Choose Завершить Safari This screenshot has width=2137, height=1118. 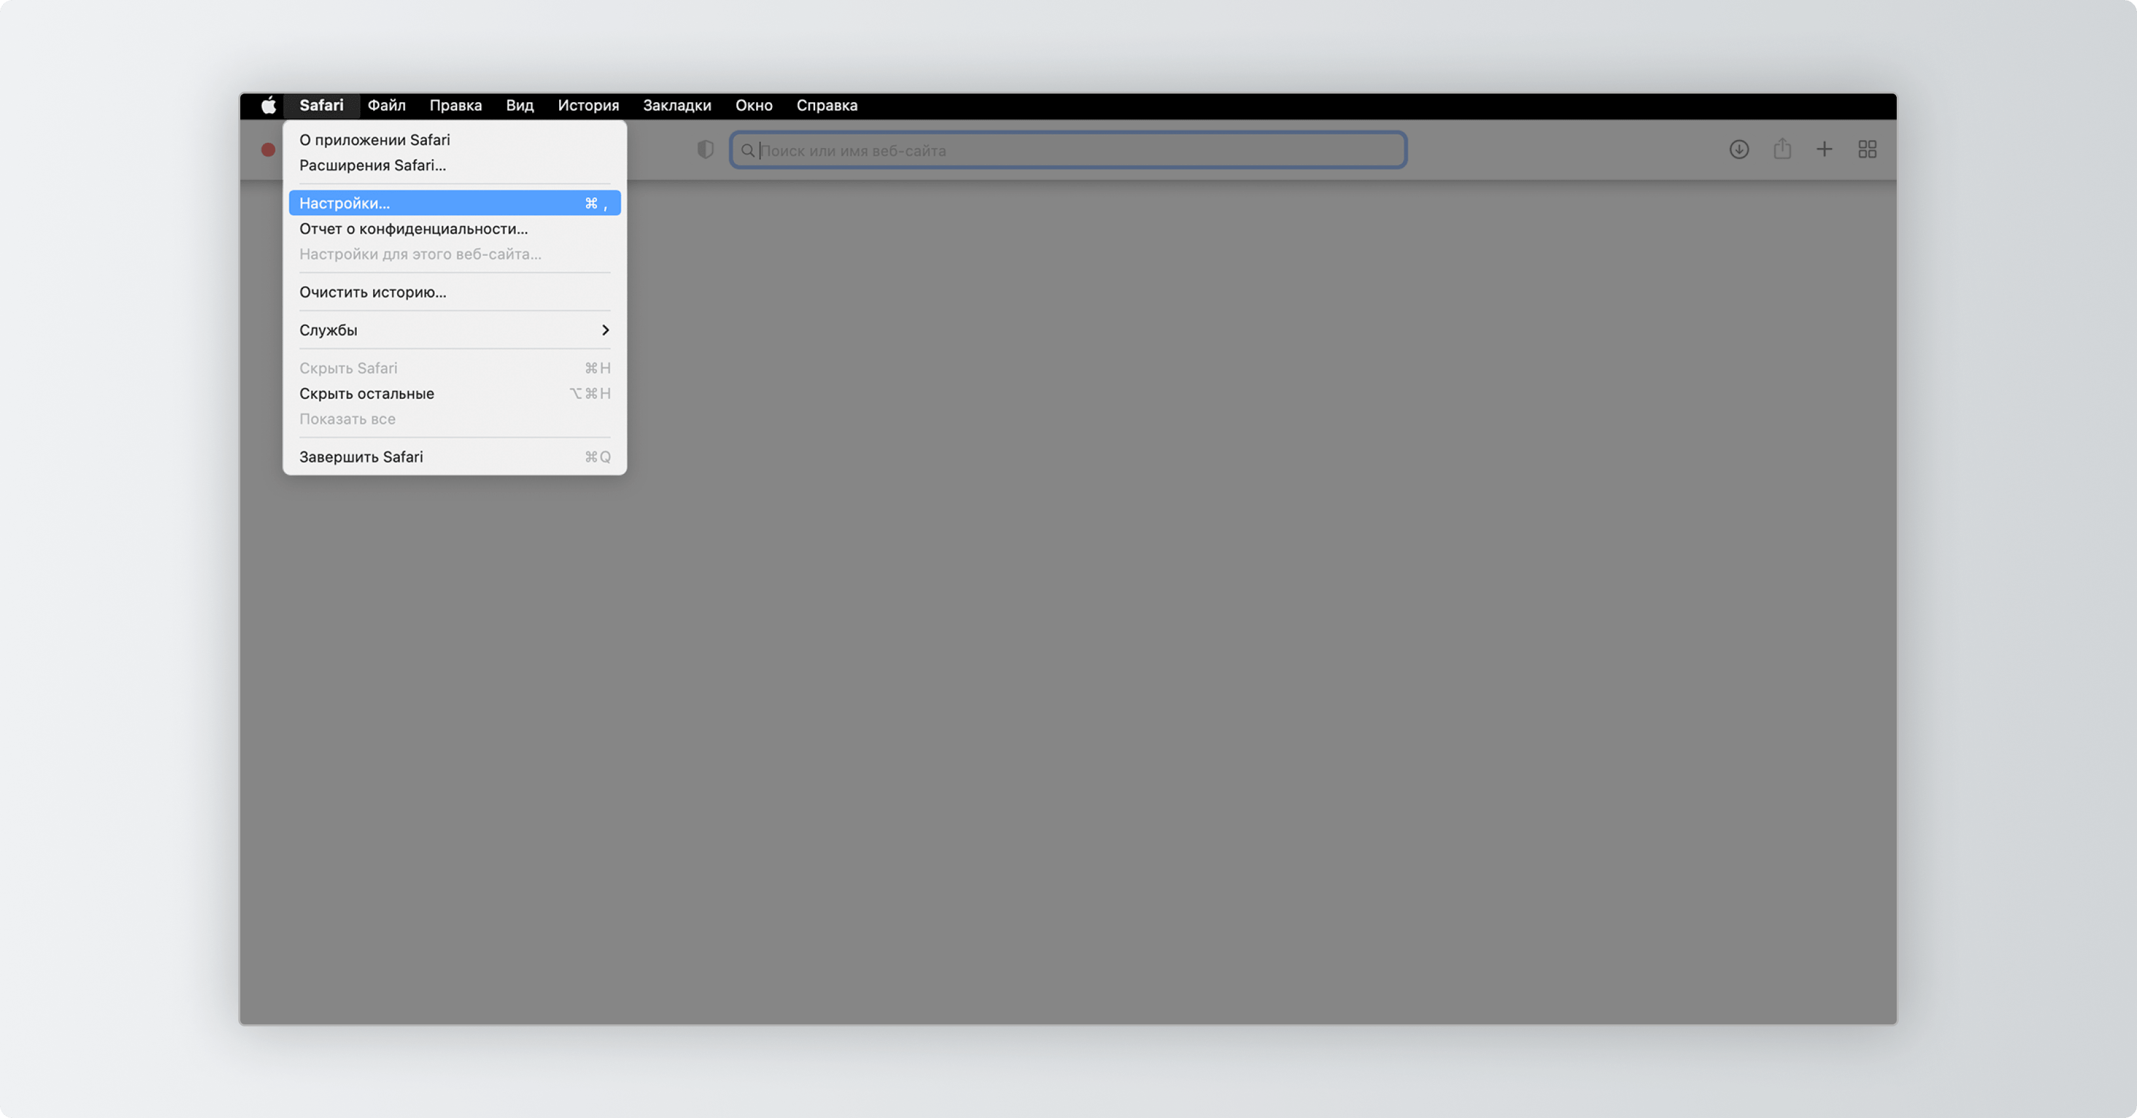(x=454, y=457)
